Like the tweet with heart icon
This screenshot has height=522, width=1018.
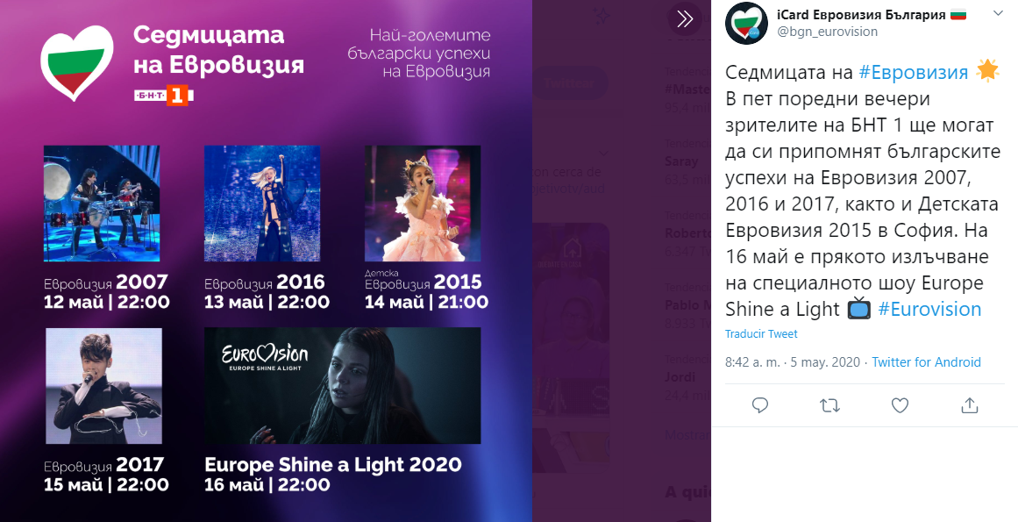coord(900,406)
